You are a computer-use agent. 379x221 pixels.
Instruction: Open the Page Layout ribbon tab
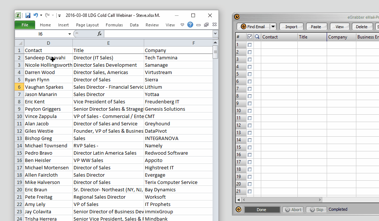pyautogui.click(x=87, y=25)
